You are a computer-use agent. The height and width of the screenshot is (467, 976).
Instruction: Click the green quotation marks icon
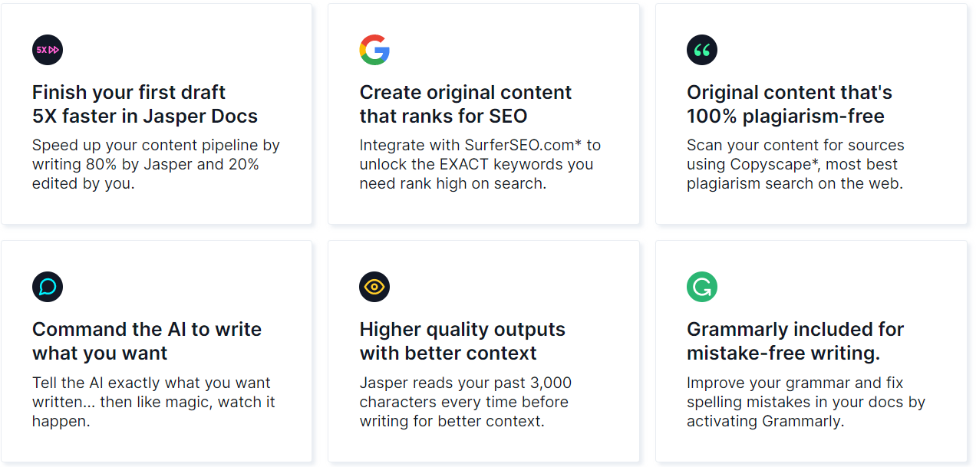point(702,50)
